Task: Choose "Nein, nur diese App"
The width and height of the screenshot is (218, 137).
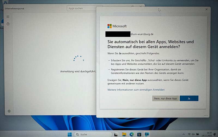Action: [x=165, y=99]
